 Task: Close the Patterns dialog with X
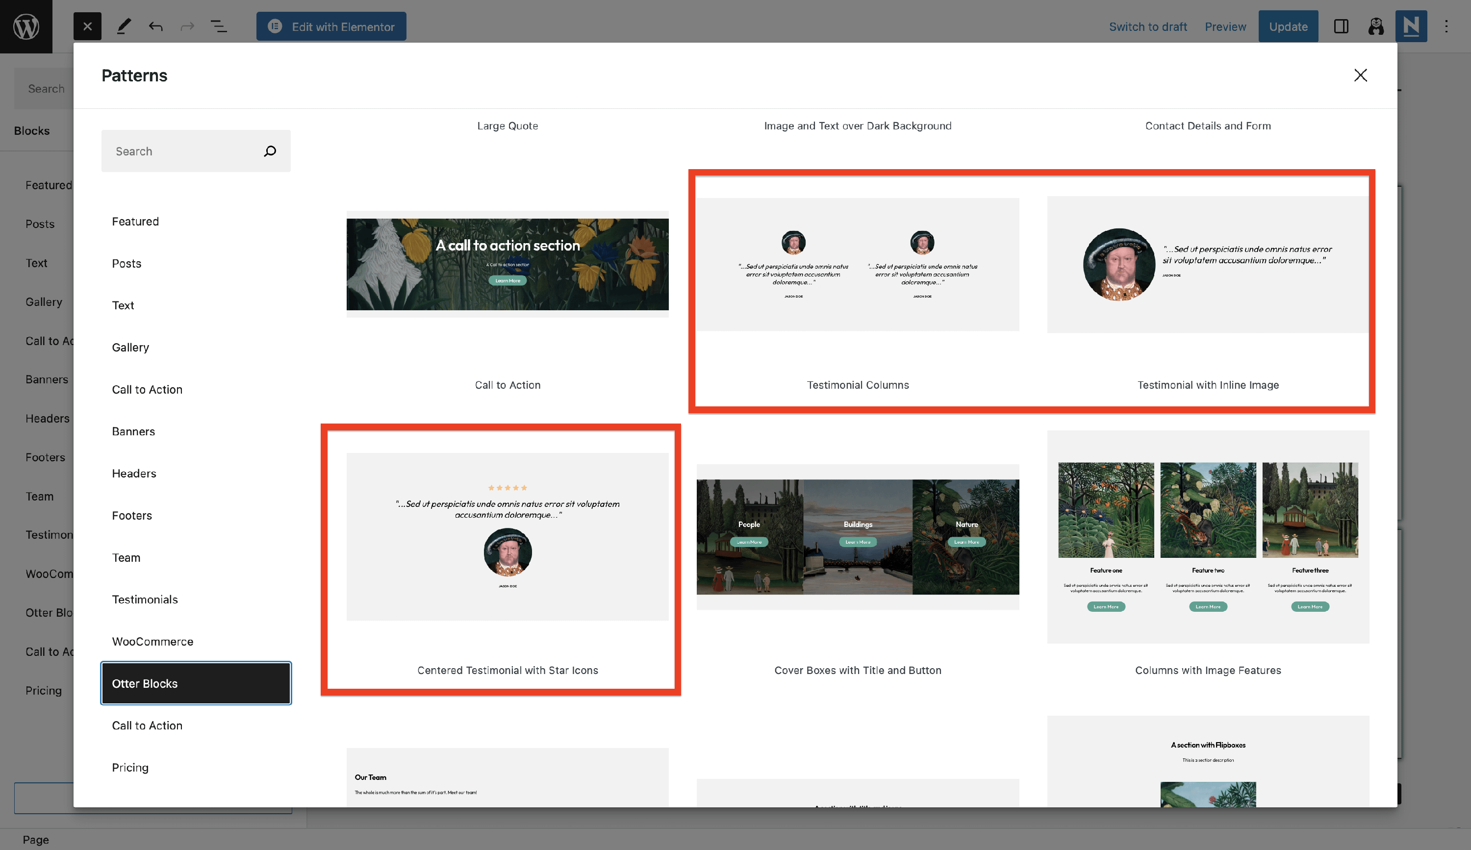(x=1360, y=75)
